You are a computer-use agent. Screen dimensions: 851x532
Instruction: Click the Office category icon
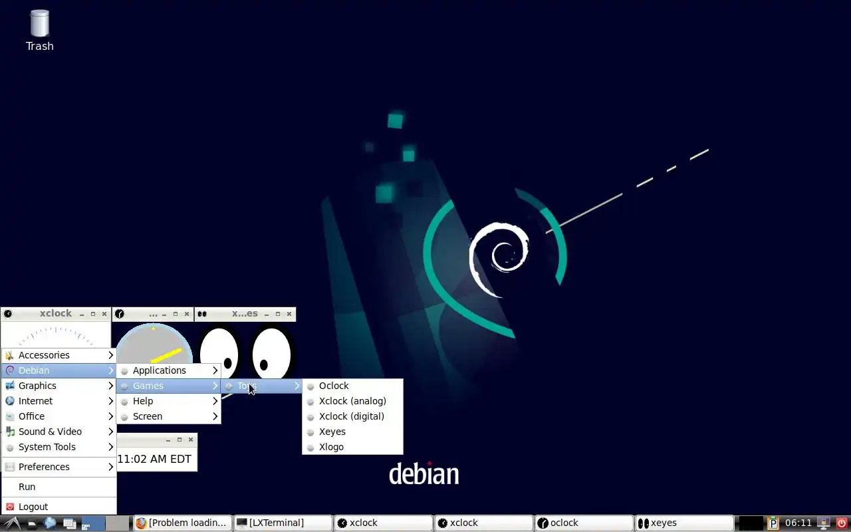point(10,416)
